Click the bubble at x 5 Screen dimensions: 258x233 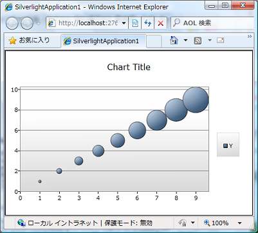(118, 140)
